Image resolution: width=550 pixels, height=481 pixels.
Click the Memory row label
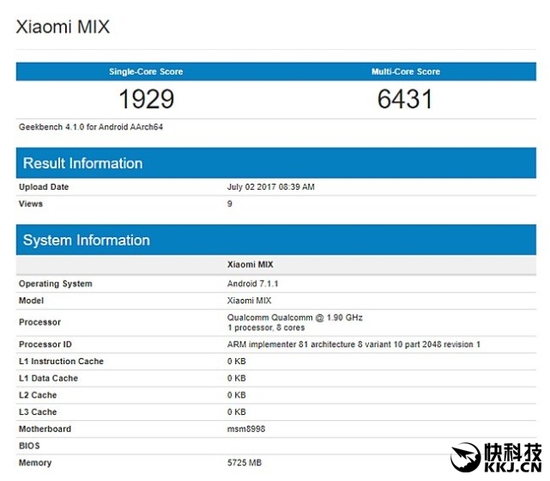coord(35,463)
